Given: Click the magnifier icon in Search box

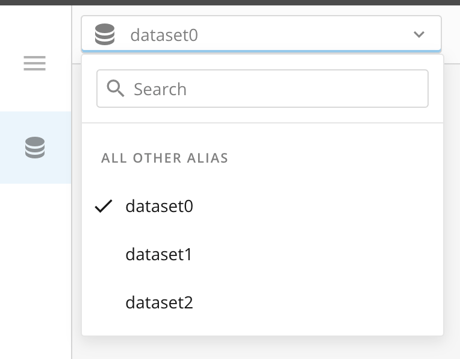Looking at the screenshot, I should (116, 89).
